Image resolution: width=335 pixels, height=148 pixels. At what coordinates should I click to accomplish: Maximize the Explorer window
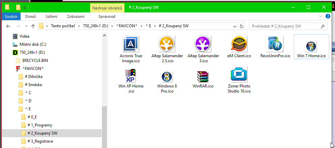[x=308, y=7]
